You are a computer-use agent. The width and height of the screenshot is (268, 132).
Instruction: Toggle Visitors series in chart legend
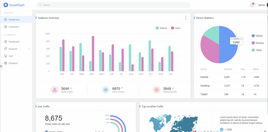pyautogui.click(x=161, y=28)
